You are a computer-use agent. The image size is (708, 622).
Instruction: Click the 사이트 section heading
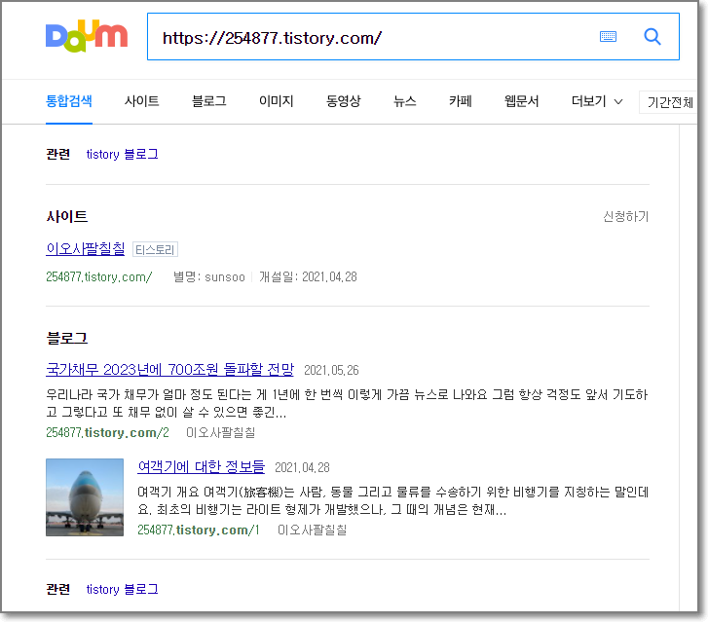[67, 217]
